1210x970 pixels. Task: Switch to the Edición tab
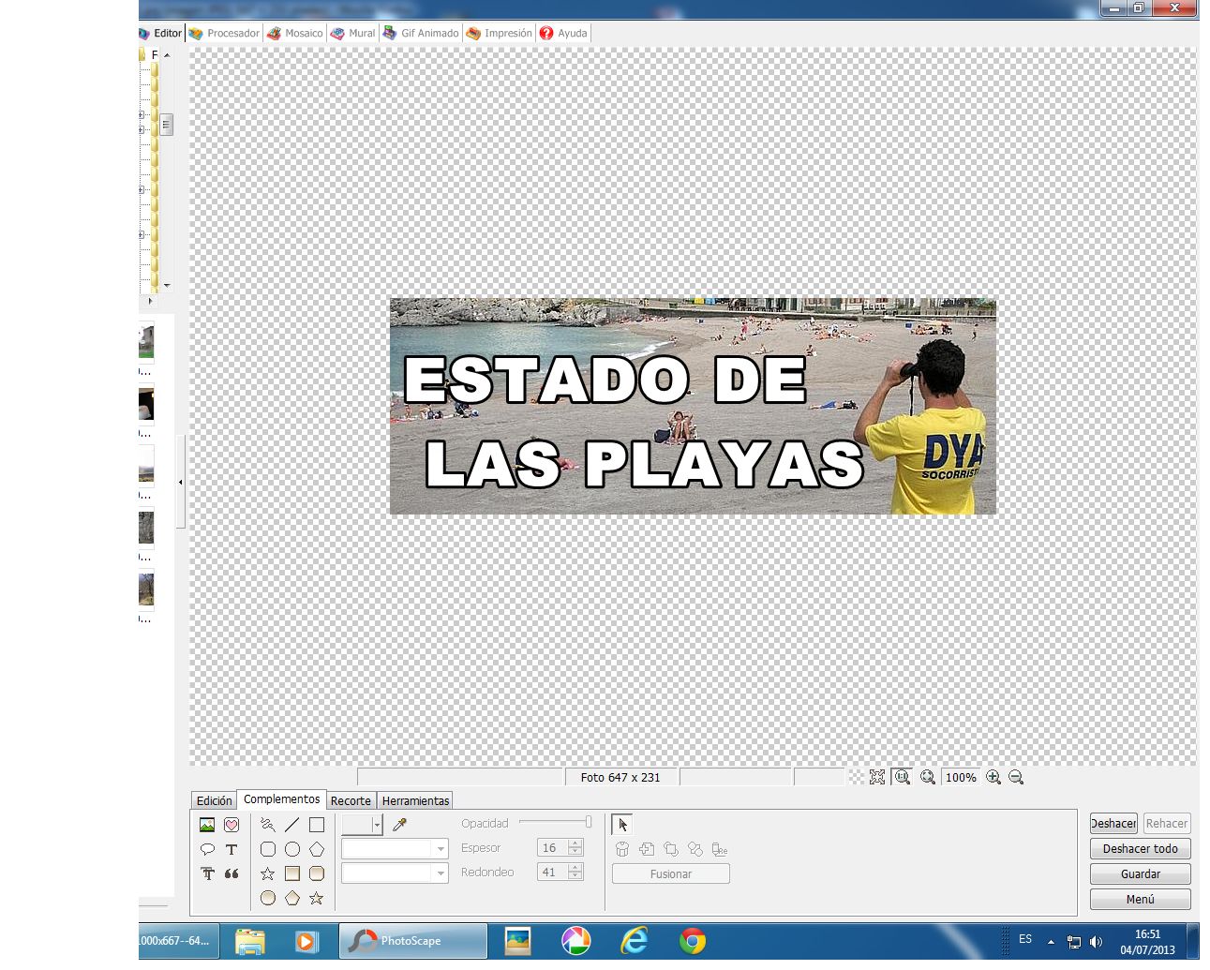pyautogui.click(x=214, y=801)
